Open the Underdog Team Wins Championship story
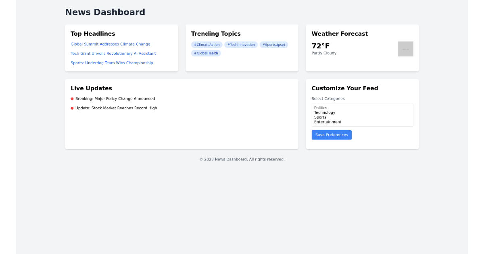484x254 pixels. [112, 62]
